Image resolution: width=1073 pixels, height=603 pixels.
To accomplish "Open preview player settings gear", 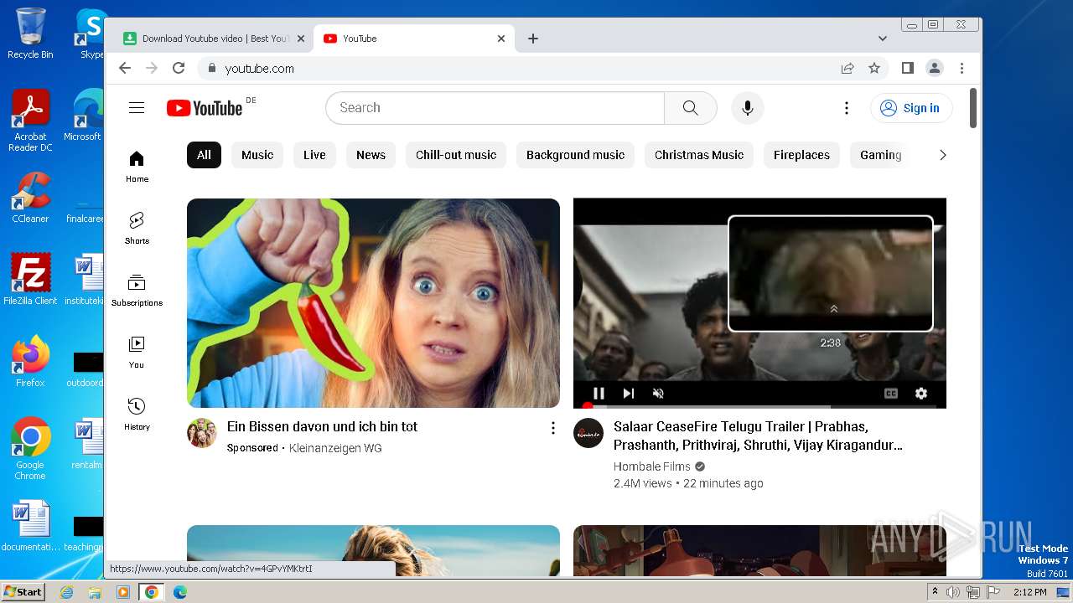I will 921,394.
